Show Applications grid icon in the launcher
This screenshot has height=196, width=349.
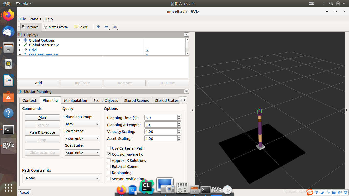pyautogui.click(x=8, y=188)
